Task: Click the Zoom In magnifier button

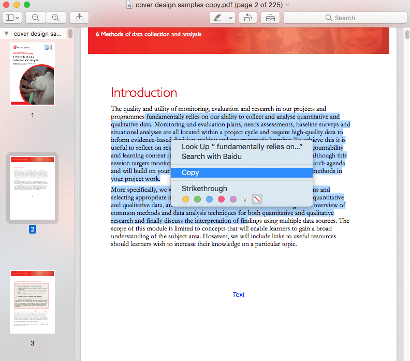Action: click(x=55, y=18)
